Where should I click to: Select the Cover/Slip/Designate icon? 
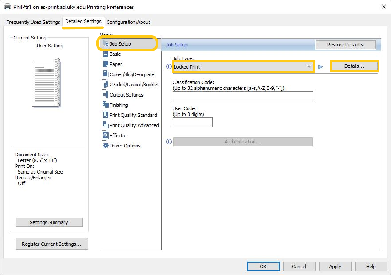106,74
